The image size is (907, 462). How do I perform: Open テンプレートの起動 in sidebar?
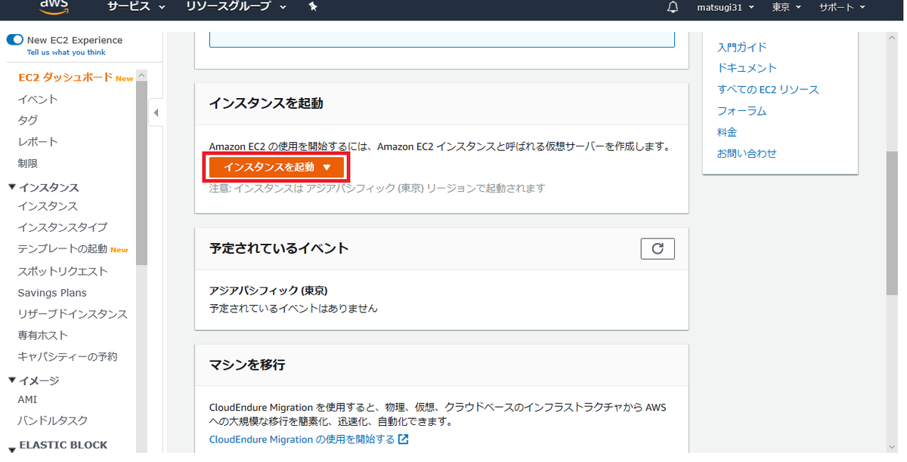tap(63, 249)
